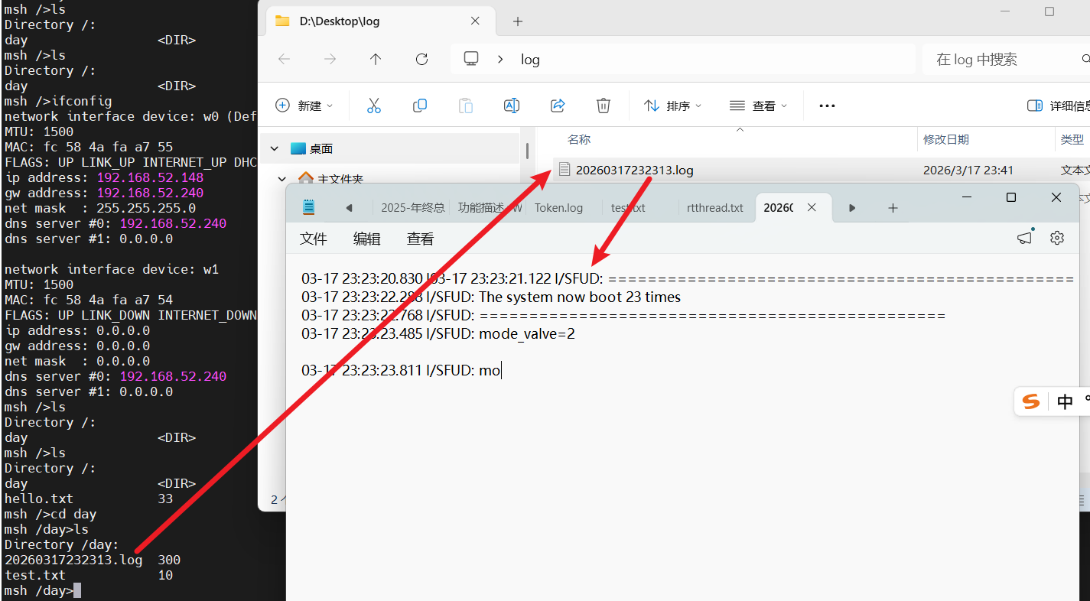Collapse the 桌面 tree node in navigation pane
The width and height of the screenshot is (1090, 601).
pos(273,148)
